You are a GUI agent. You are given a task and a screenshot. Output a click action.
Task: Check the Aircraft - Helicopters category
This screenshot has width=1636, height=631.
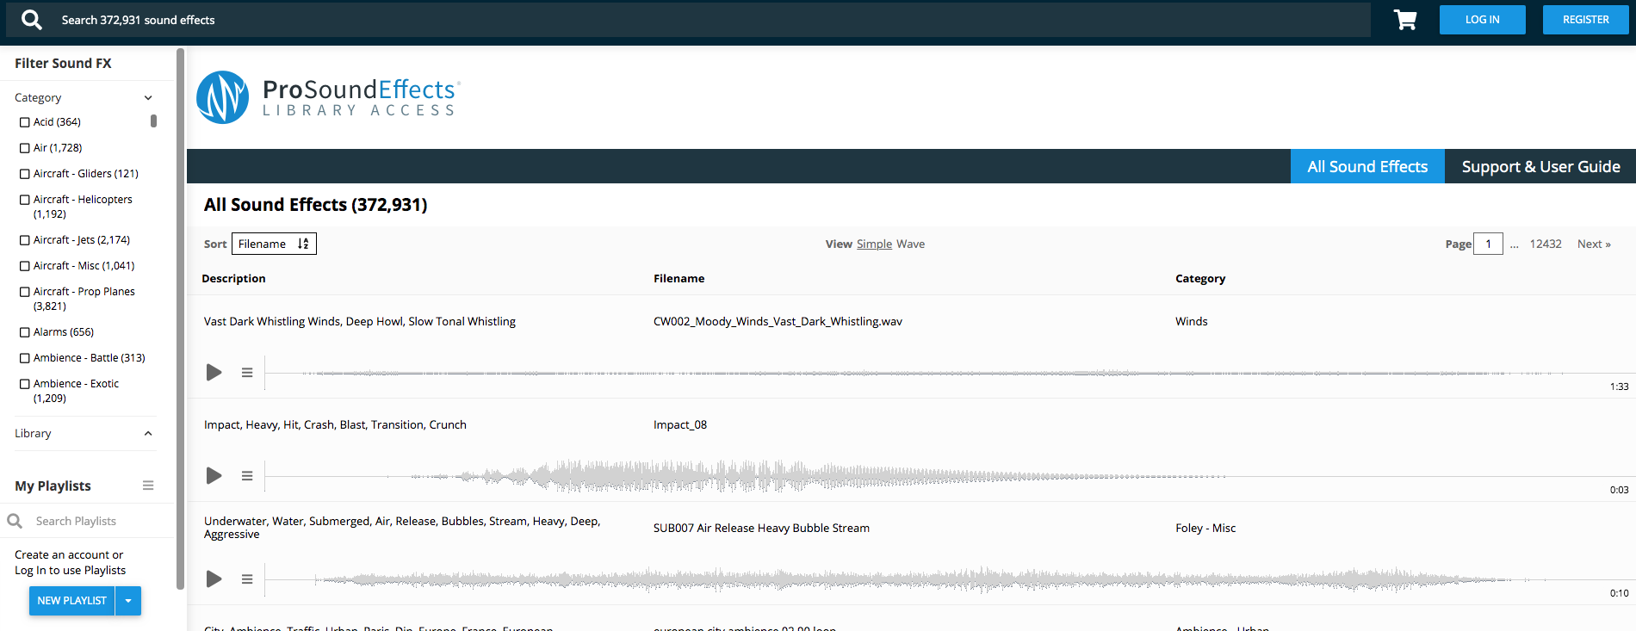pos(25,200)
